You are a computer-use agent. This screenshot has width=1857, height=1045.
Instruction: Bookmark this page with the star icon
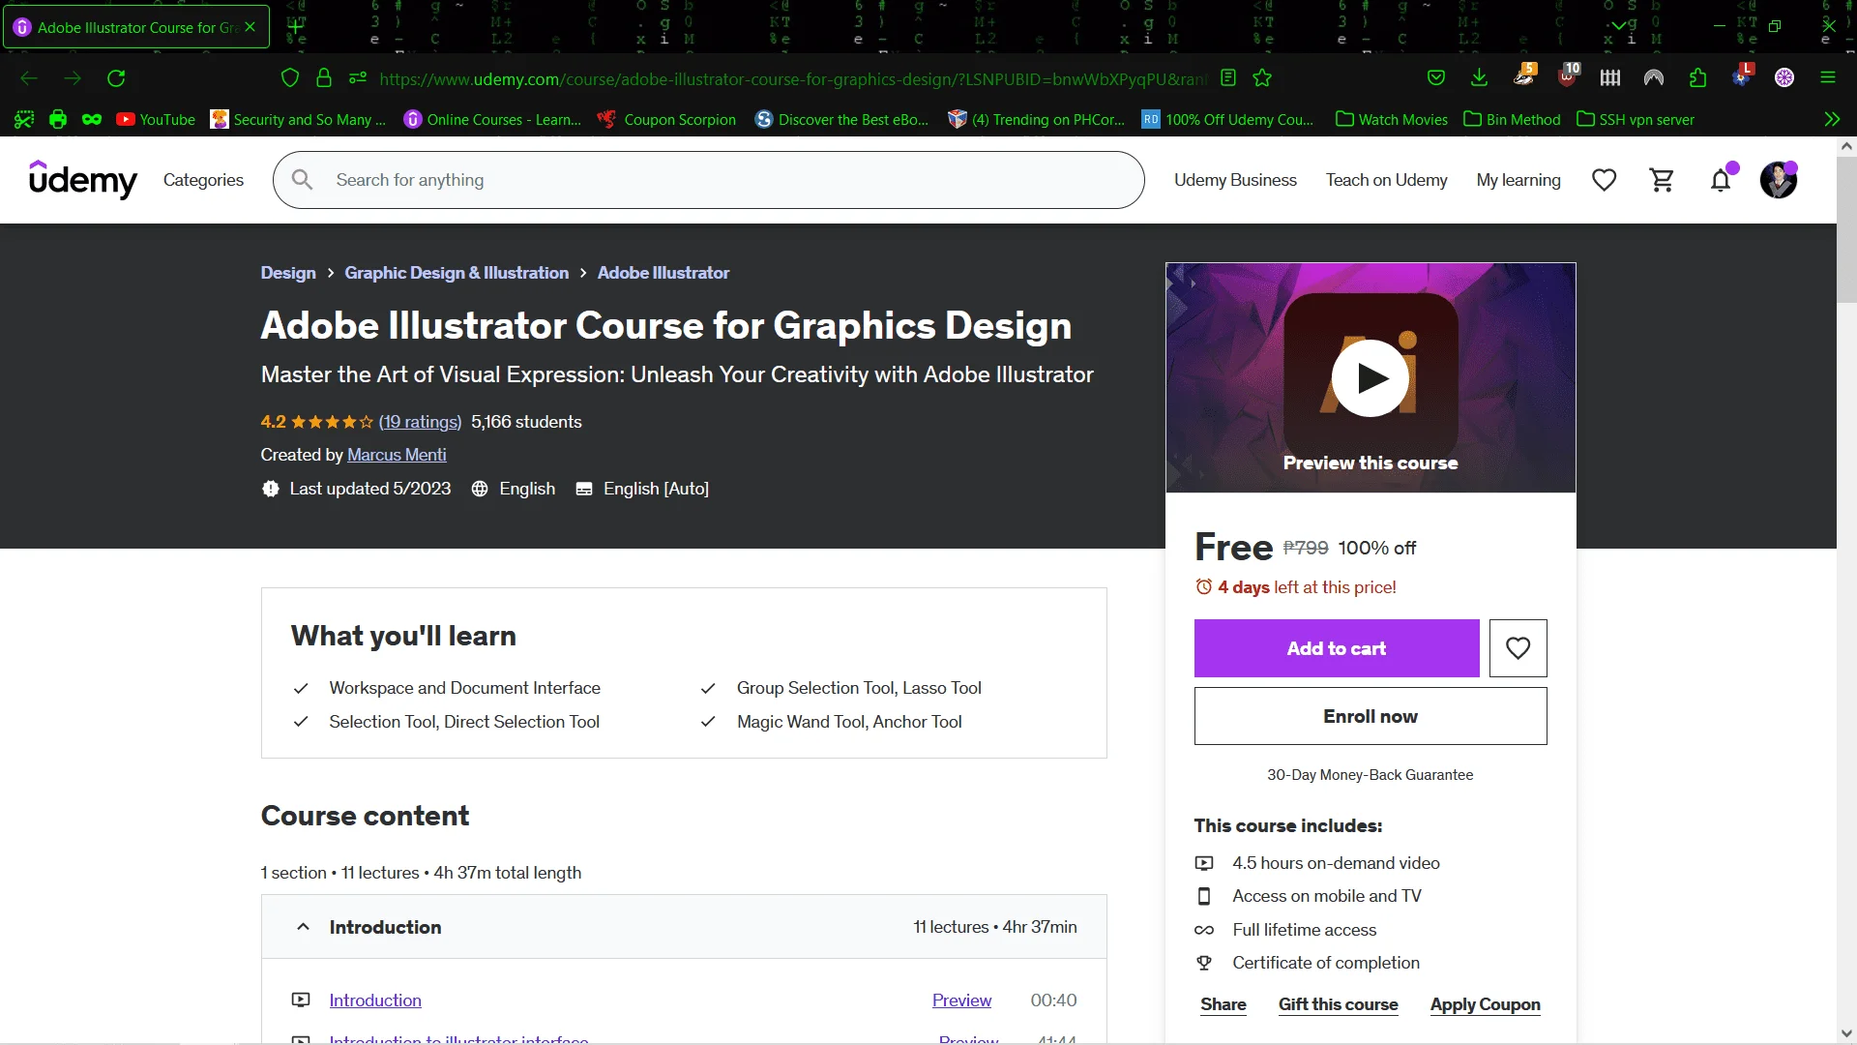click(1262, 78)
